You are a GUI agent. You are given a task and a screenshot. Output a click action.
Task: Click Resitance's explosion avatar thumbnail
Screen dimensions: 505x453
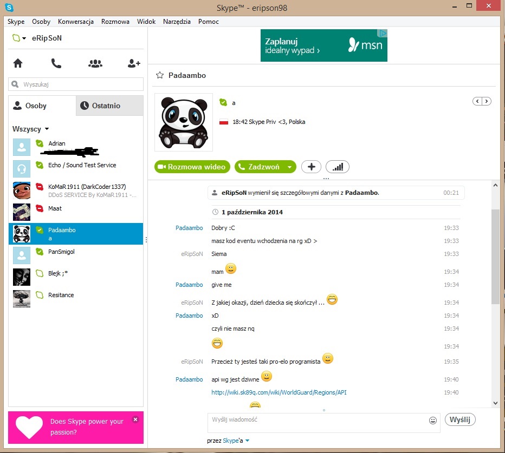click(x=22, y=299)
